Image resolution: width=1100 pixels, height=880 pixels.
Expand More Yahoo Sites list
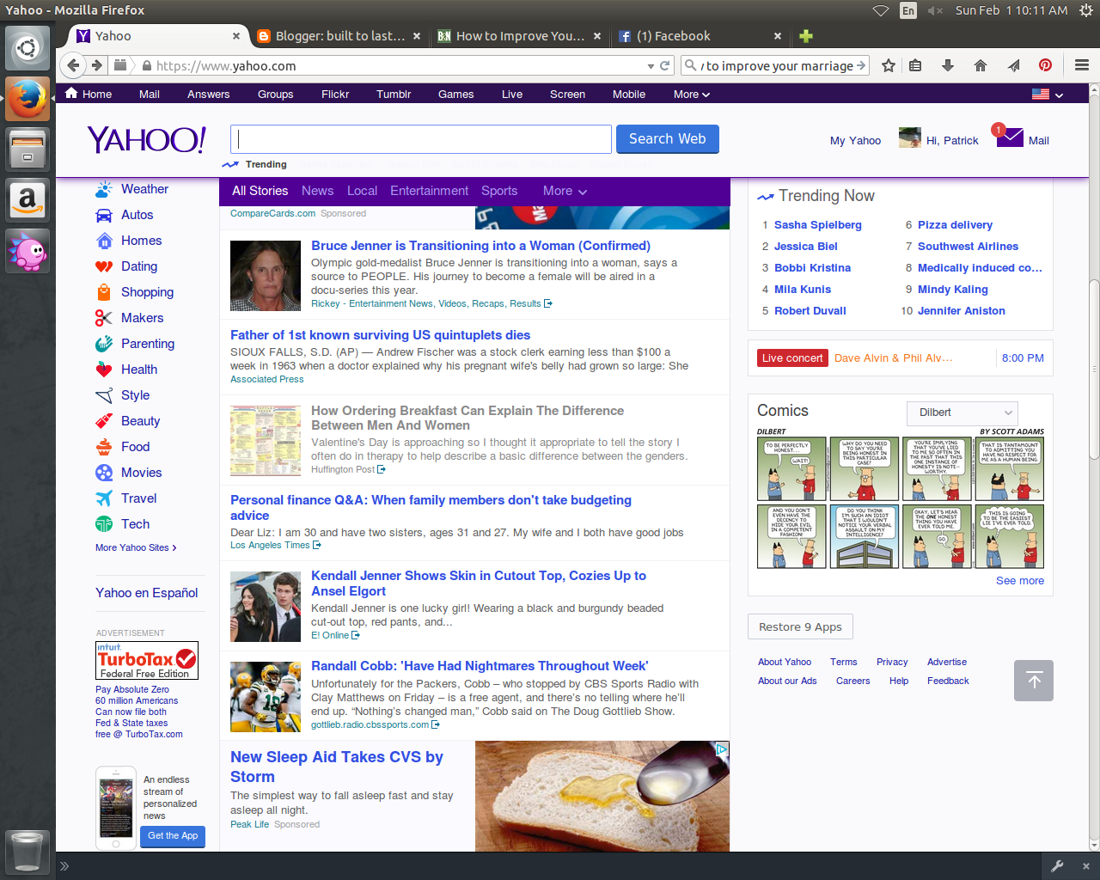tap(136, 547)
